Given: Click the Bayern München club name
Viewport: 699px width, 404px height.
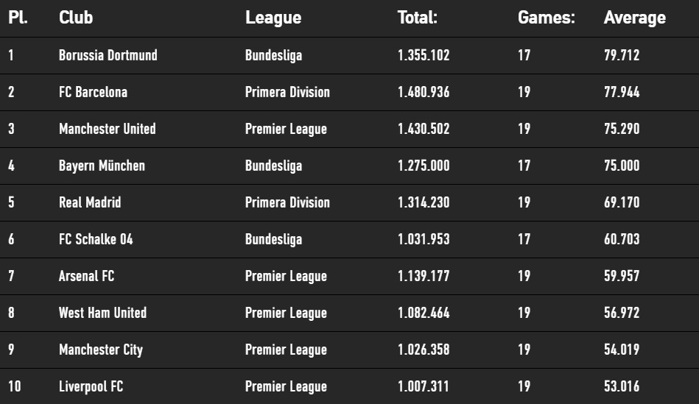Looking at the screenshot, I should pos(102,166).
